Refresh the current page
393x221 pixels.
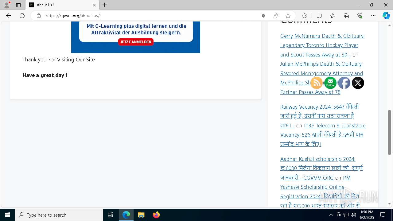[22, 16]
